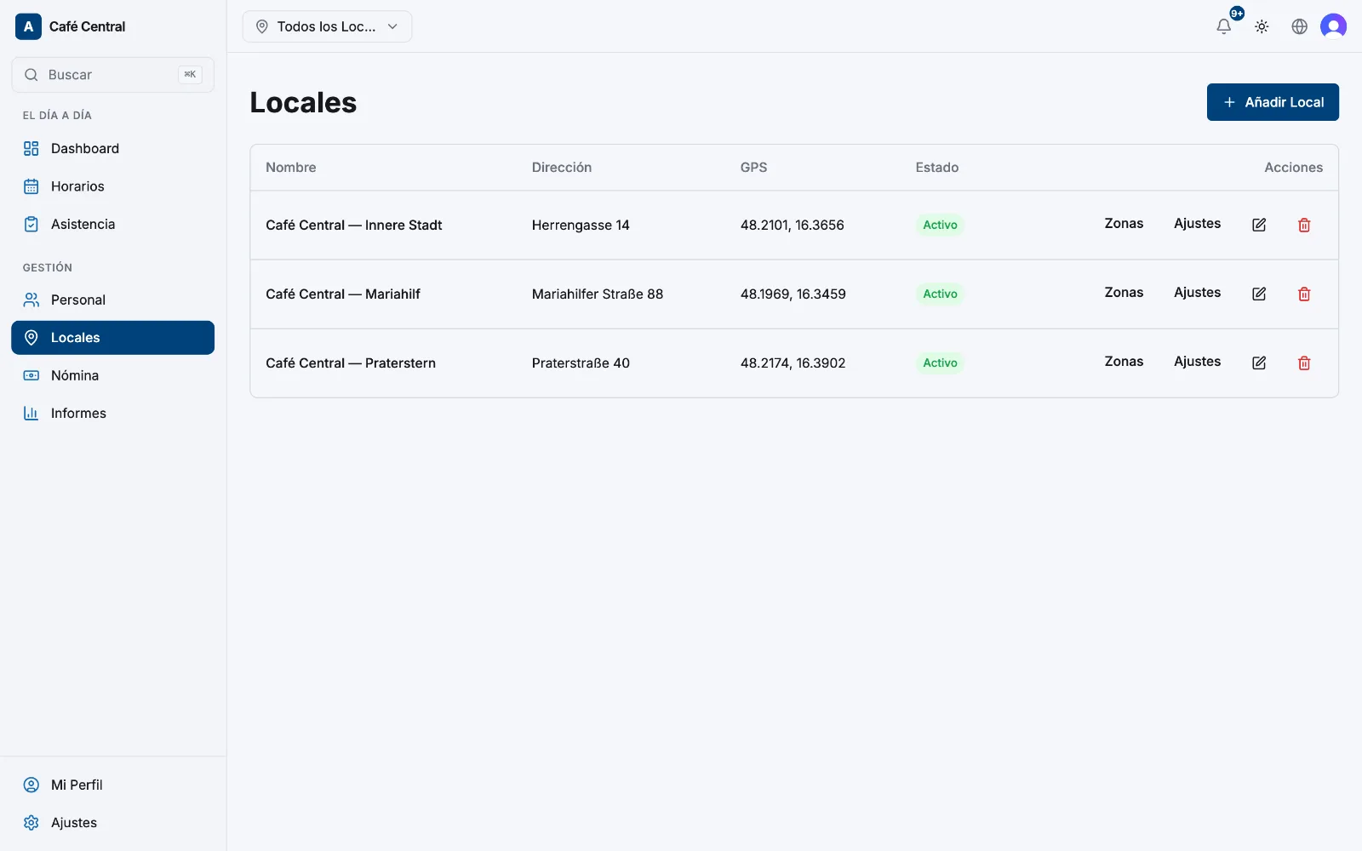Image resolution: width=1362 pixels, height=851 pixels.
Task: Click GPS value 48.1969, 16.3459
Action: point(793,294)
